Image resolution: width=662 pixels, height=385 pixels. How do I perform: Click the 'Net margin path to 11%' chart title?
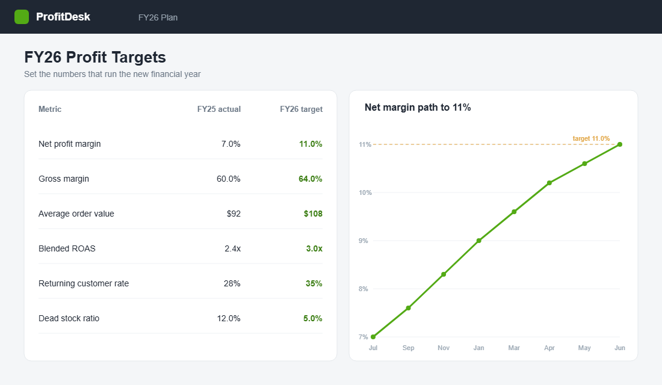tap(418, 108)
